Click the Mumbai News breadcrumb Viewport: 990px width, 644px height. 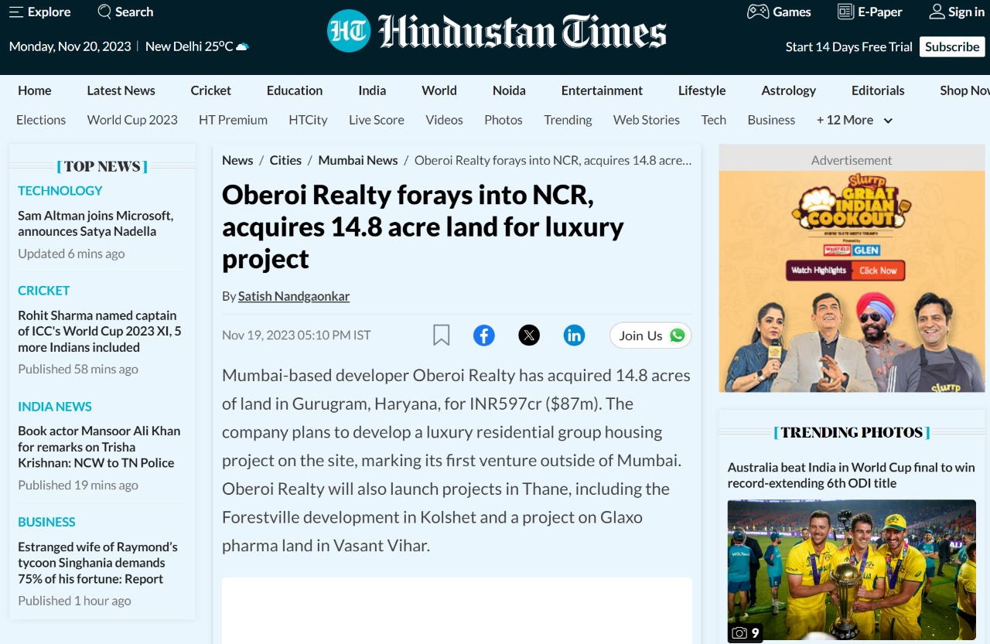358,160
